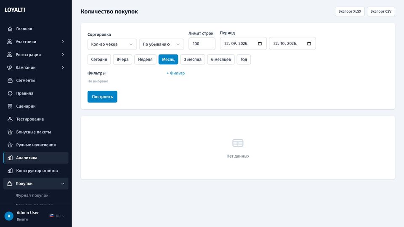Click the Построить button
404x227 pixels.
coord(102,97)
